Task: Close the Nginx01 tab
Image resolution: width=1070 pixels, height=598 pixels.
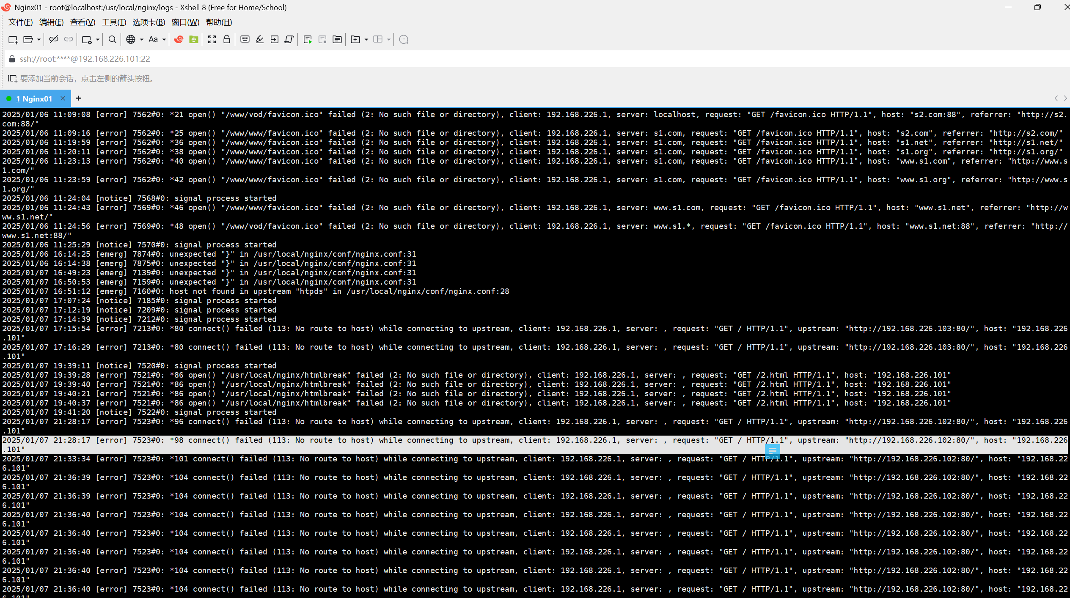Action: coord(63,98)
